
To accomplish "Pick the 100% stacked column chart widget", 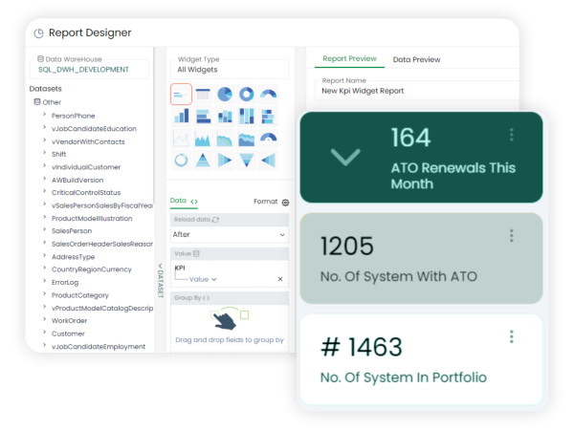I will pyautogui.click(x=247, y=117).
